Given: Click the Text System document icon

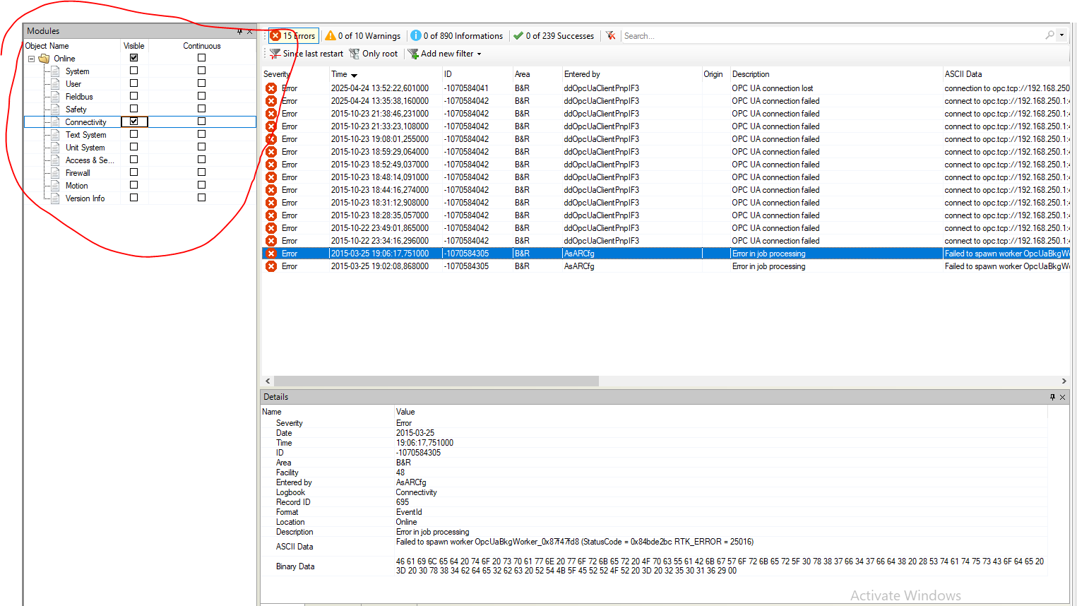Looking at the screenshot, I should point(55,135).
